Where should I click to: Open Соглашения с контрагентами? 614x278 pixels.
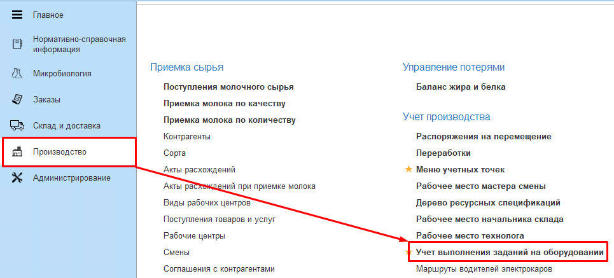point(219,269)
